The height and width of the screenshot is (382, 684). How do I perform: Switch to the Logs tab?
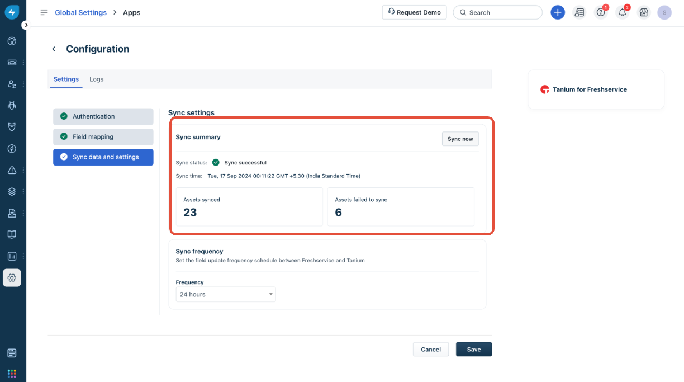tap(97, 79)
